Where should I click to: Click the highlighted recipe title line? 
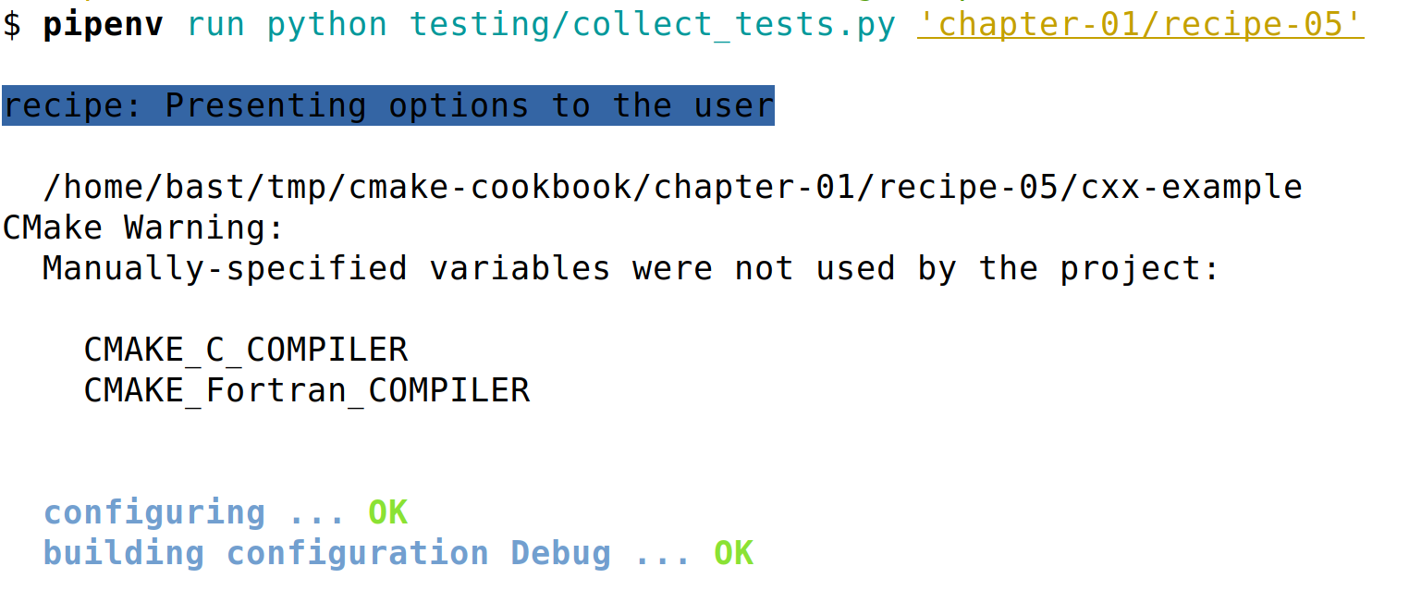pyautogui.click(x=387, y=106)
